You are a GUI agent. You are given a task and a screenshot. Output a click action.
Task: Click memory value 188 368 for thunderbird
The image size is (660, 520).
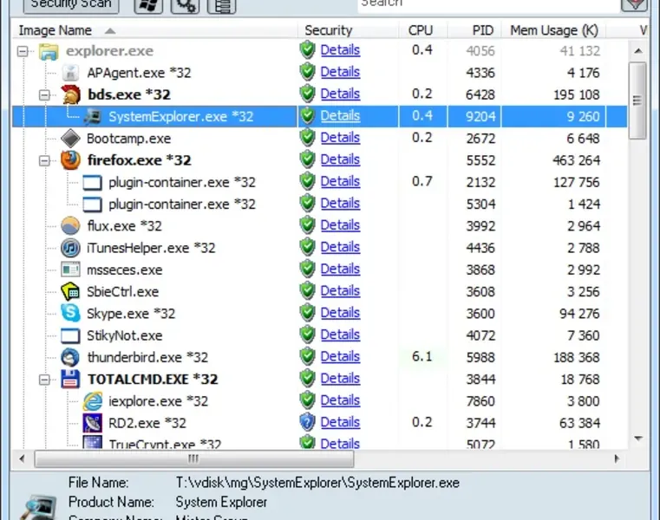[577, 357]
